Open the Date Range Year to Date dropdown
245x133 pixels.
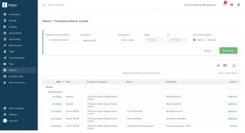tap(129, 40)
